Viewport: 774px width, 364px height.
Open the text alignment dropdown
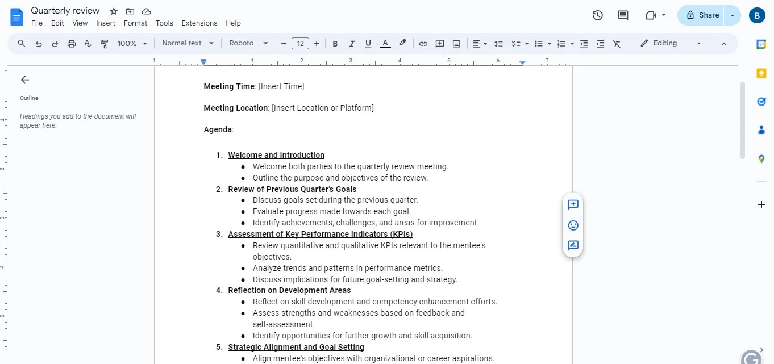coord(480,43)
